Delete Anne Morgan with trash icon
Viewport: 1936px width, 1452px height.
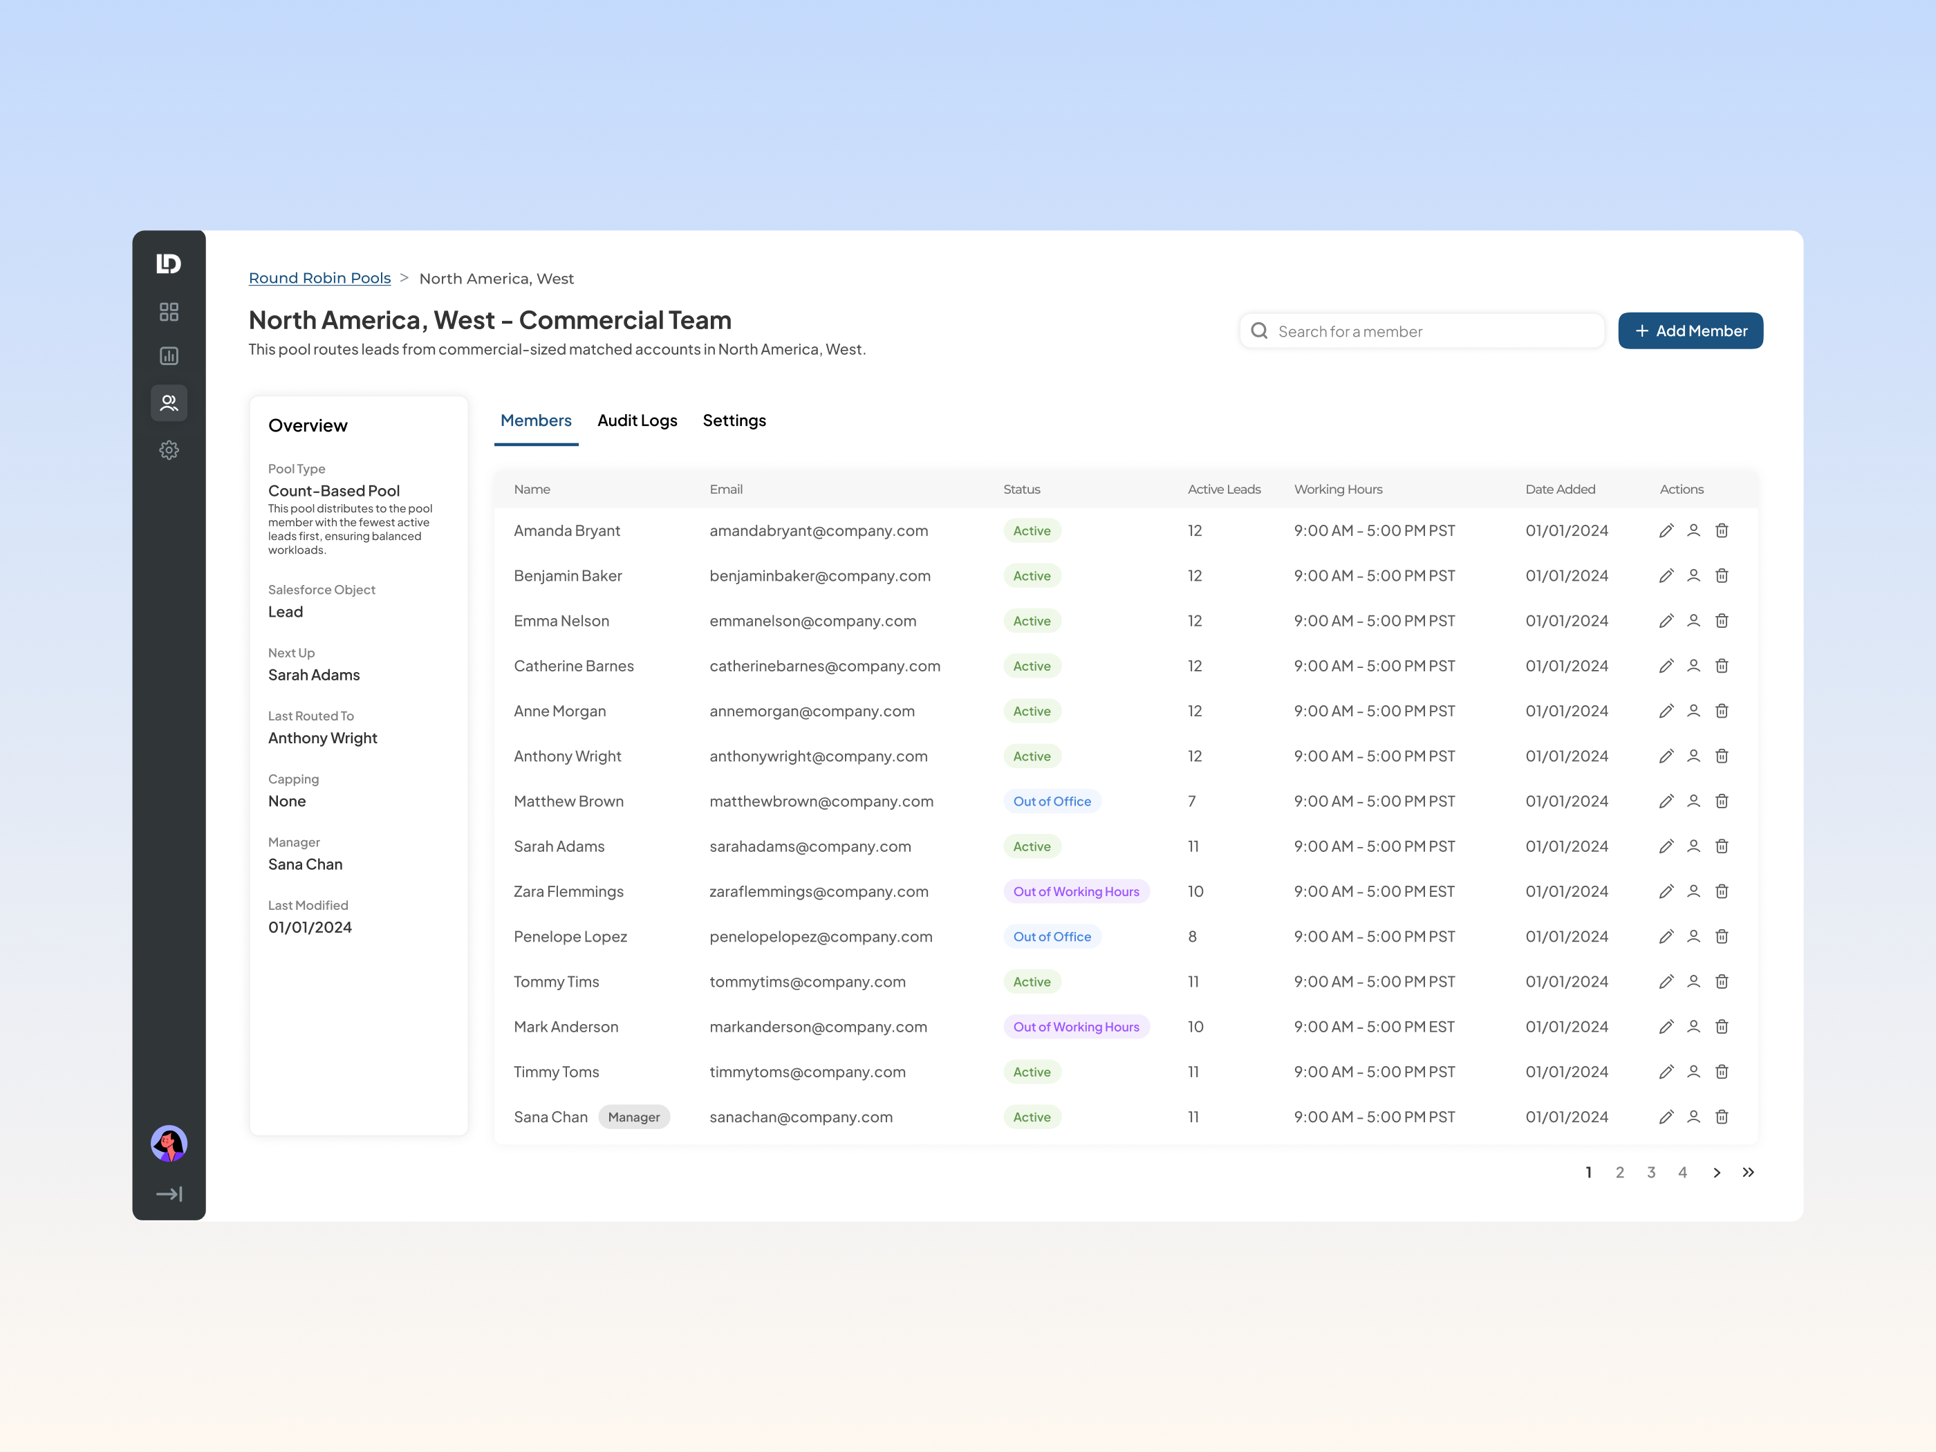click(1722, 711)
